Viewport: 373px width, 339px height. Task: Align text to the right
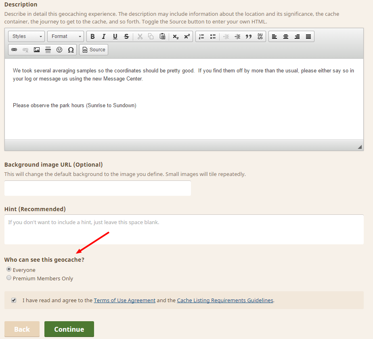coord(297,36)
